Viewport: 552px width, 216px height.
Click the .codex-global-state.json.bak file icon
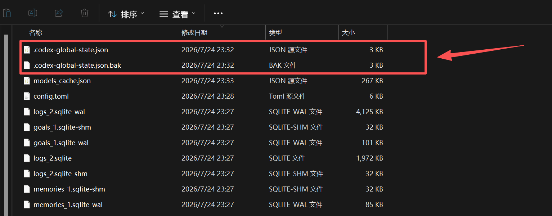point(27,65)
